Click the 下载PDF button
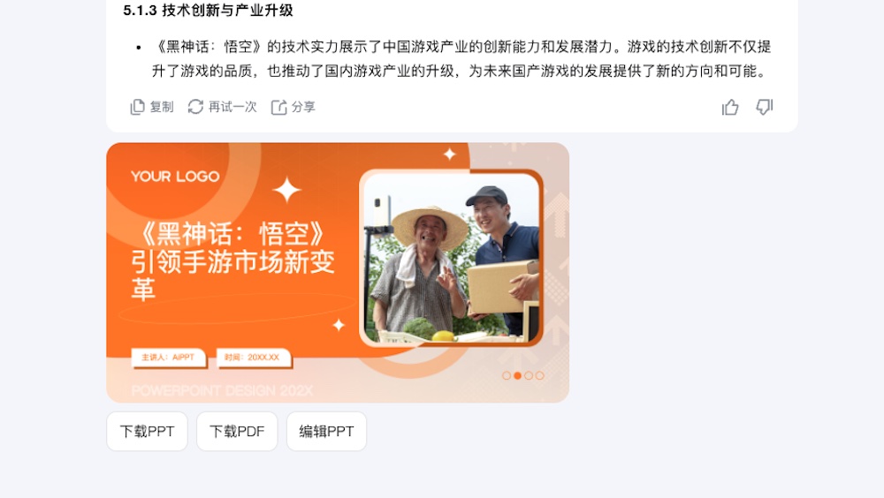 [x=237, y=432]
